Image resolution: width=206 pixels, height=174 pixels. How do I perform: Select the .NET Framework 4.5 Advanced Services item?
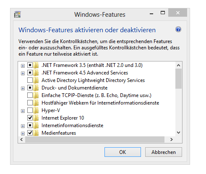point(85,73)
